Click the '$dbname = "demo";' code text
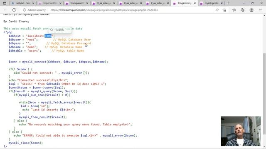The height and width of the screenshot is (149, 266). [23, 47]
